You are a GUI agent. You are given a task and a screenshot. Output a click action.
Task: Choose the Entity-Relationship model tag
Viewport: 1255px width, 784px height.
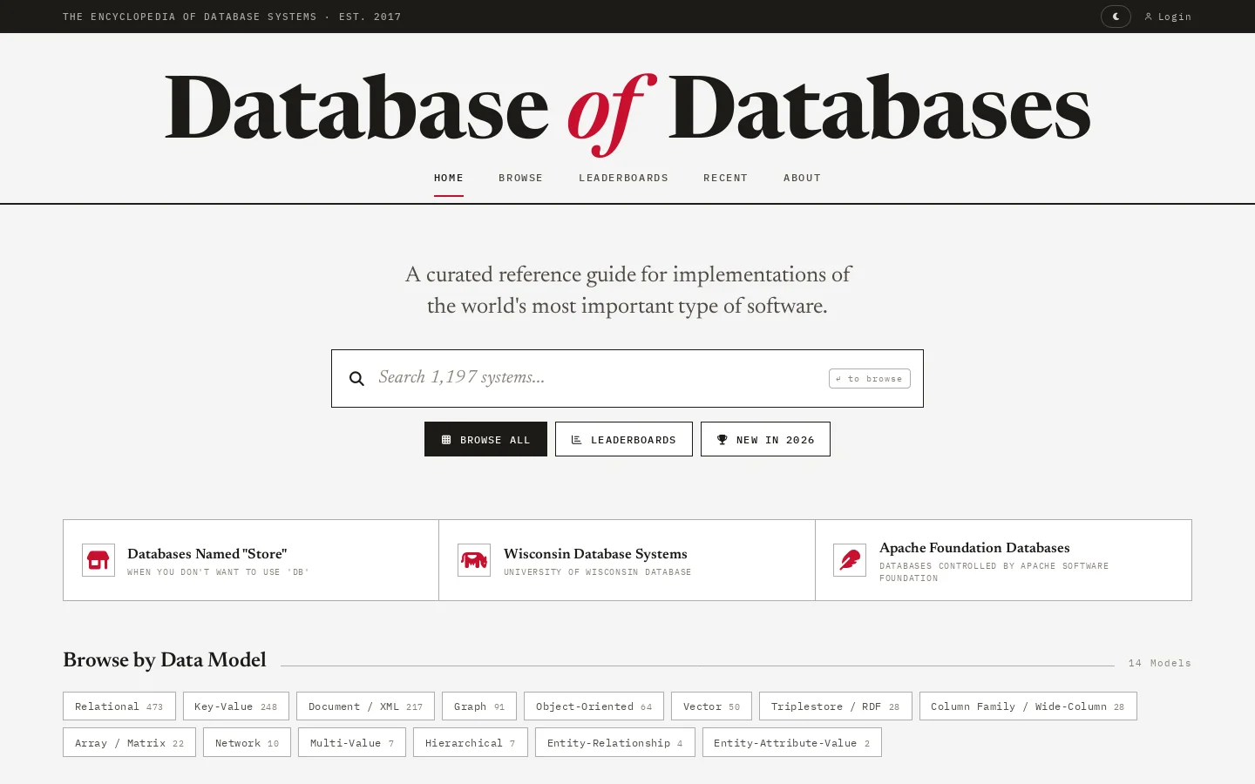(x=615, y=743)
